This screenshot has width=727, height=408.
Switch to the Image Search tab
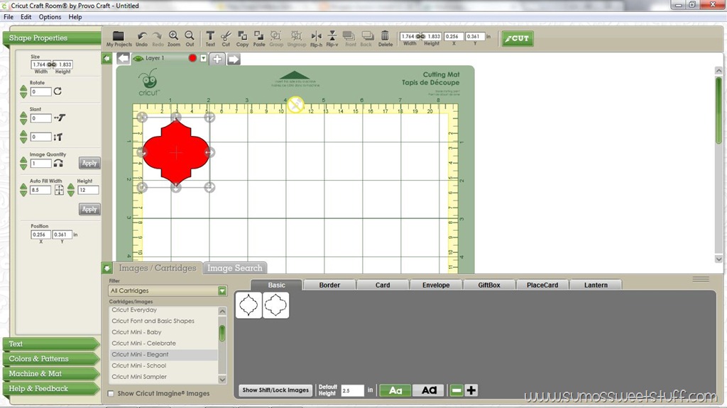point(234,268)
